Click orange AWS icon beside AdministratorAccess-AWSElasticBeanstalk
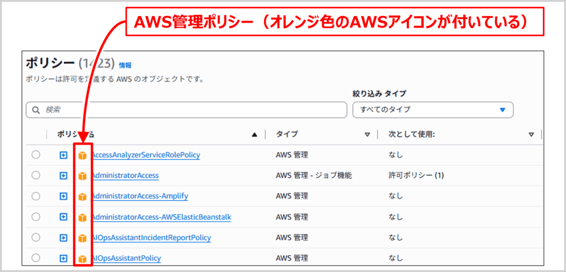This screenshot has height=272, width=566. [83, 217]
